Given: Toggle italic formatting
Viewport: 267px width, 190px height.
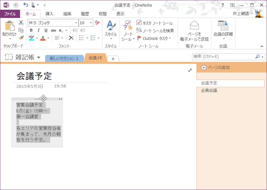Looking at the screenshot, I should pyautogui.click(x=38, y=30).
